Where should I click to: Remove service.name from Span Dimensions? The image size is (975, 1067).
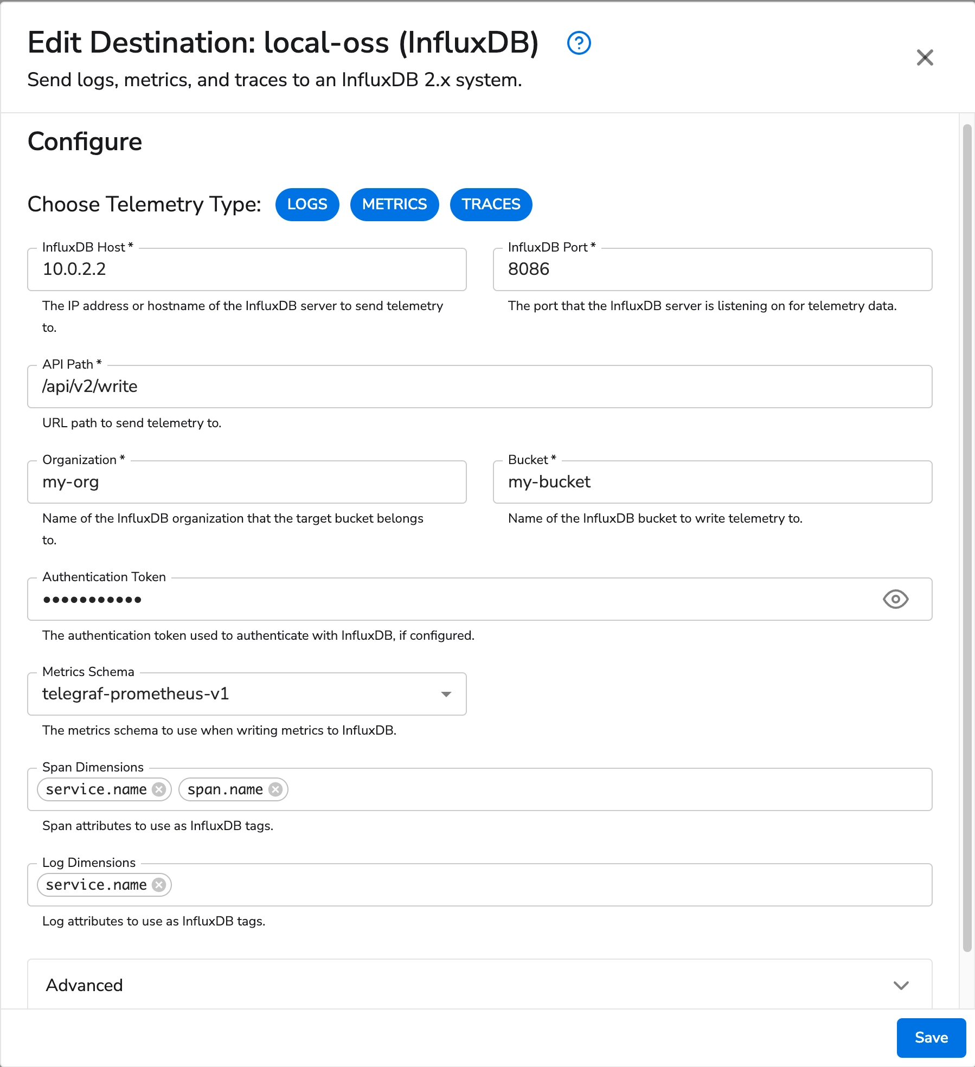click(x=159, y=789)
